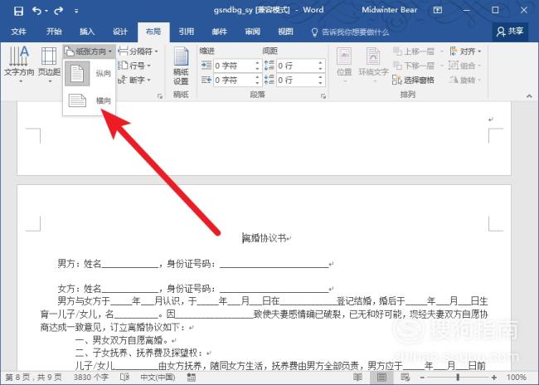
Task: Adjust the left indent spinner arrows
Action: point(257,66)
